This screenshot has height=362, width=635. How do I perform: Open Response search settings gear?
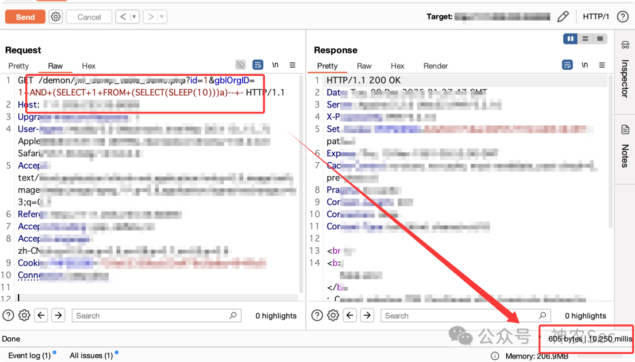333,316
